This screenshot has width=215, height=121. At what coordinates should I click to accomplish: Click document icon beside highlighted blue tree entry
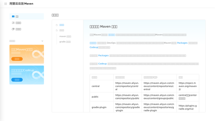coord(57,25)
